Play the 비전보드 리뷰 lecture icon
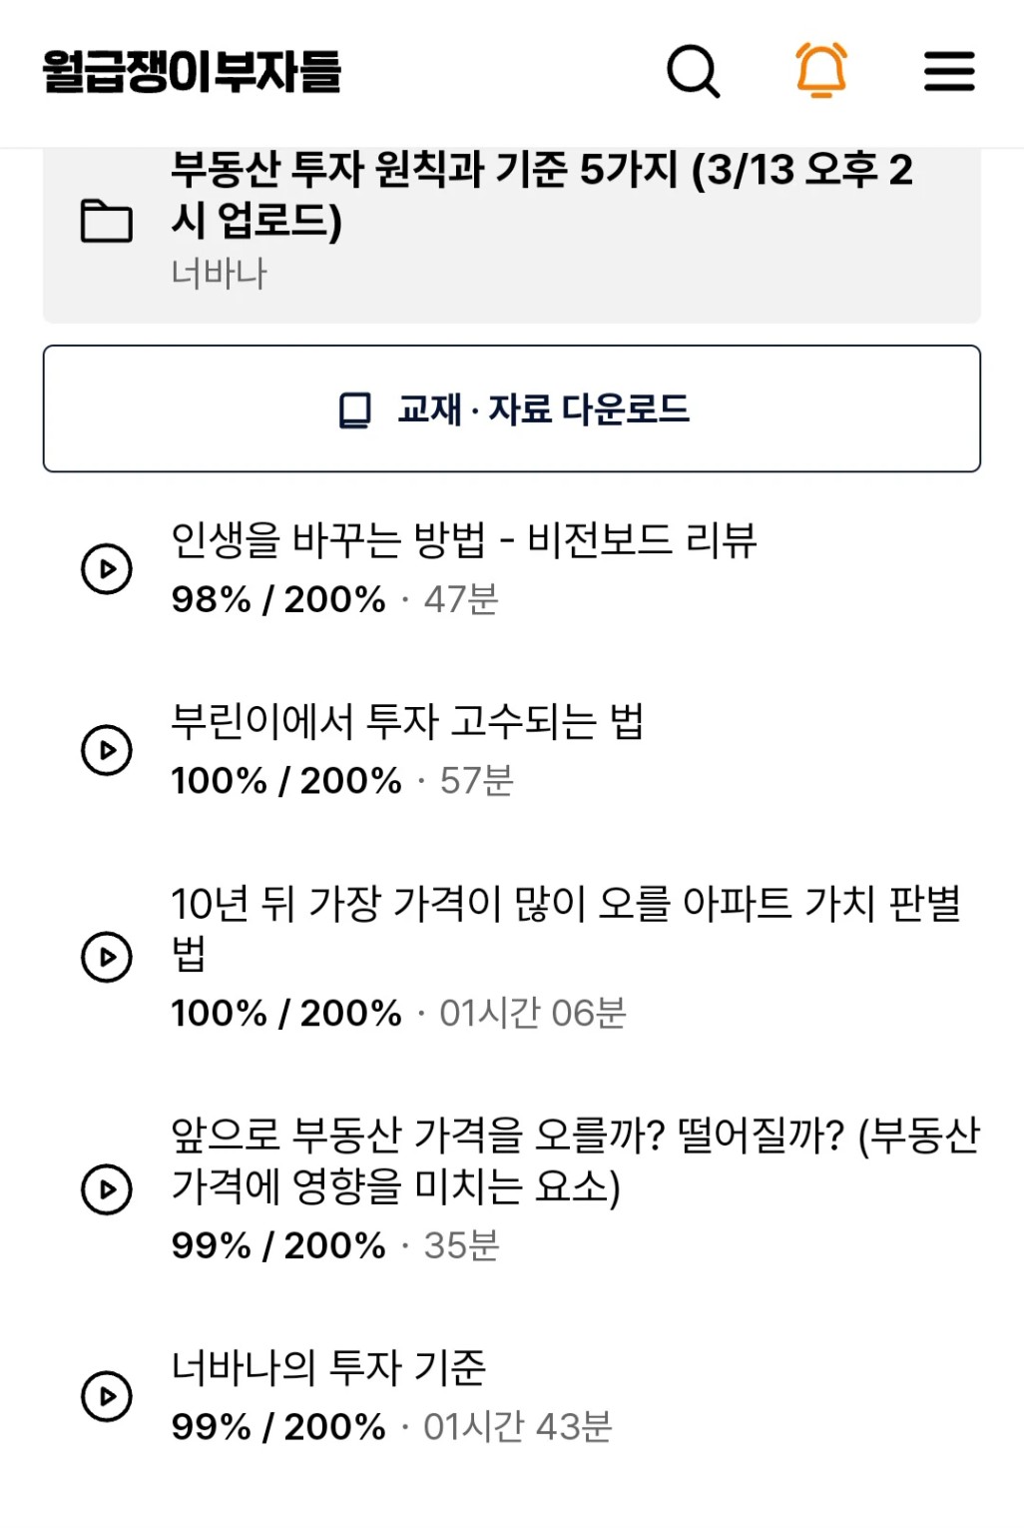The width and height of the screenshot is (1024, 1528). pyautogui.click(x=107, y=569)
